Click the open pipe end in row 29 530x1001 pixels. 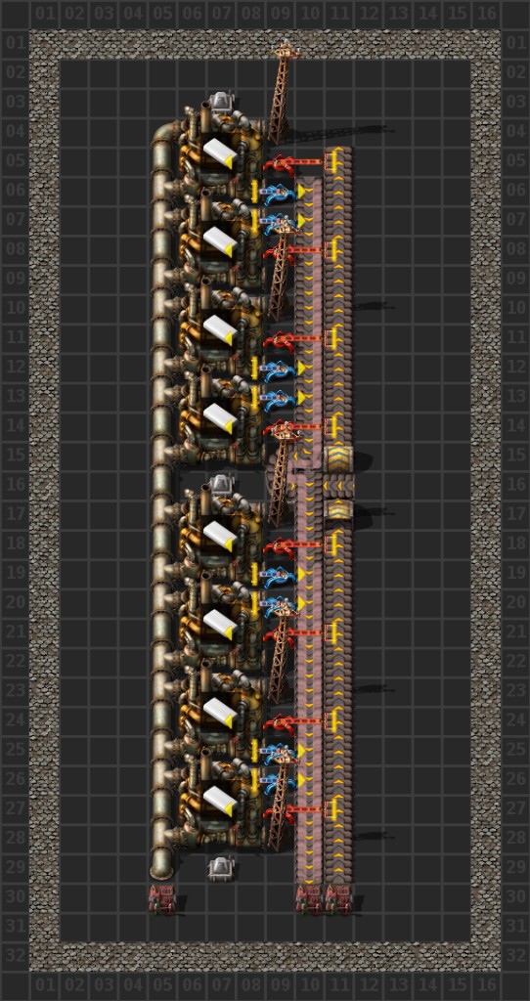(x=161, y=868)
